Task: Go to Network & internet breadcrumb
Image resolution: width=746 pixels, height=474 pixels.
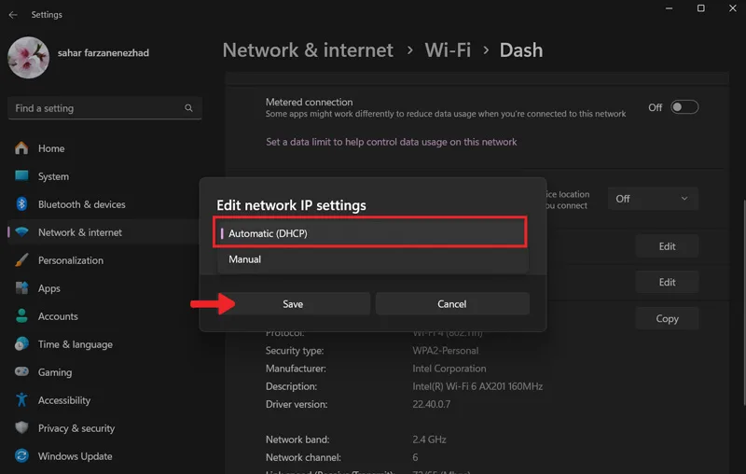Action: click(308, 50)
